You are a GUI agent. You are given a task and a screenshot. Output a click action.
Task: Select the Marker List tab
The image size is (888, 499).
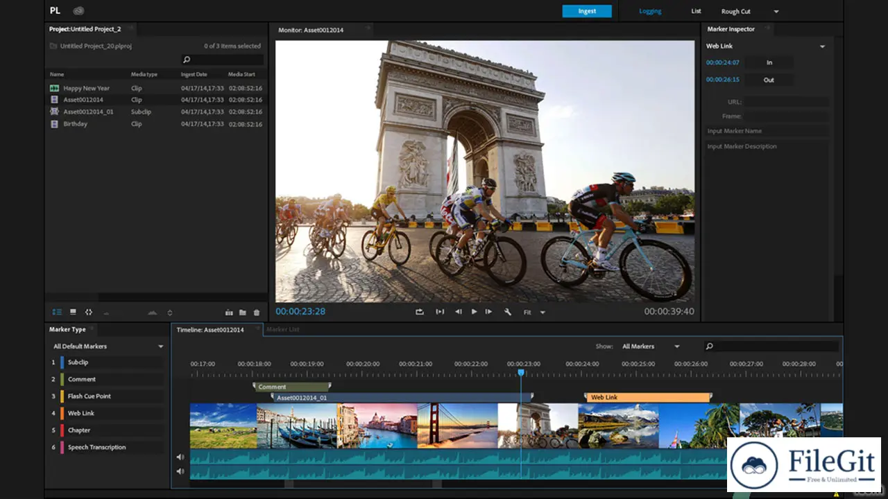click(x=283, y=329)
